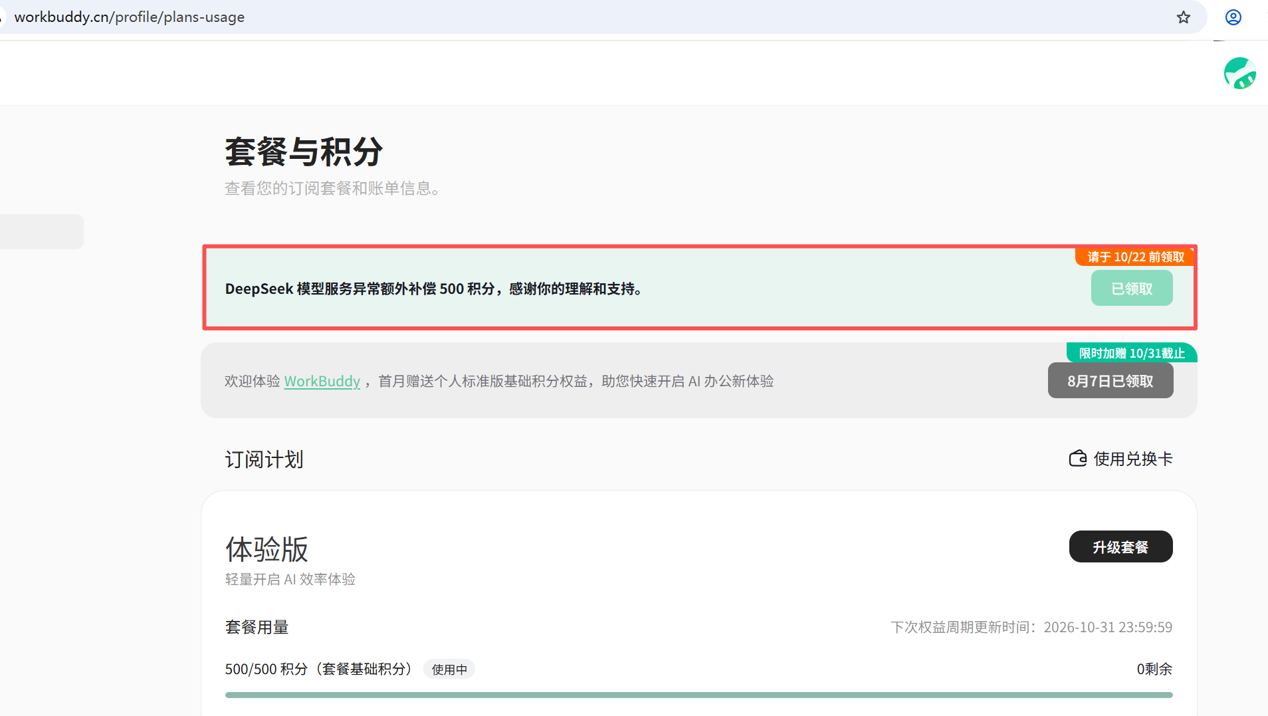Click the 0剩余 remaining credits text
Viewport: 1268px width, 716px height.
tap(1154, 669)
